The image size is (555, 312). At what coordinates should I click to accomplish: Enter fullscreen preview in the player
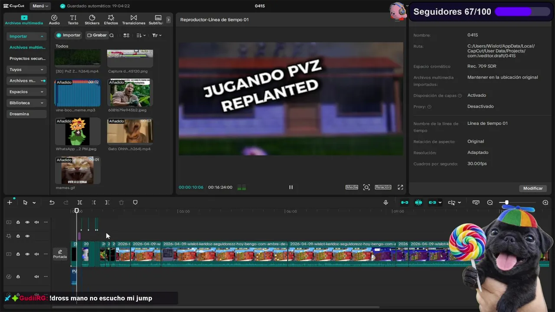pyautogui.click(x=400, y=187)
